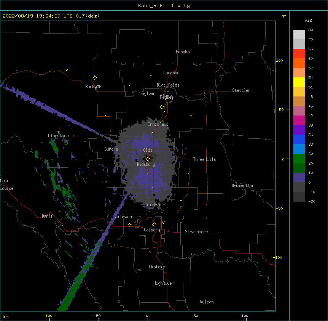
Task: Click the Ponoka city label
Action: (183, 52)
